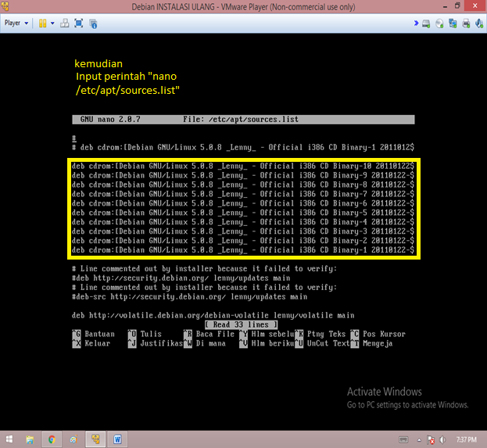Click the CD/DVD drive device icon
Screen dimensions: 487x448
coord(439,23)
